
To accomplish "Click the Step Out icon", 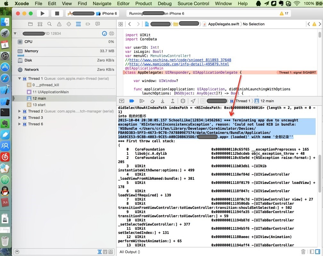I will (173, 101).
